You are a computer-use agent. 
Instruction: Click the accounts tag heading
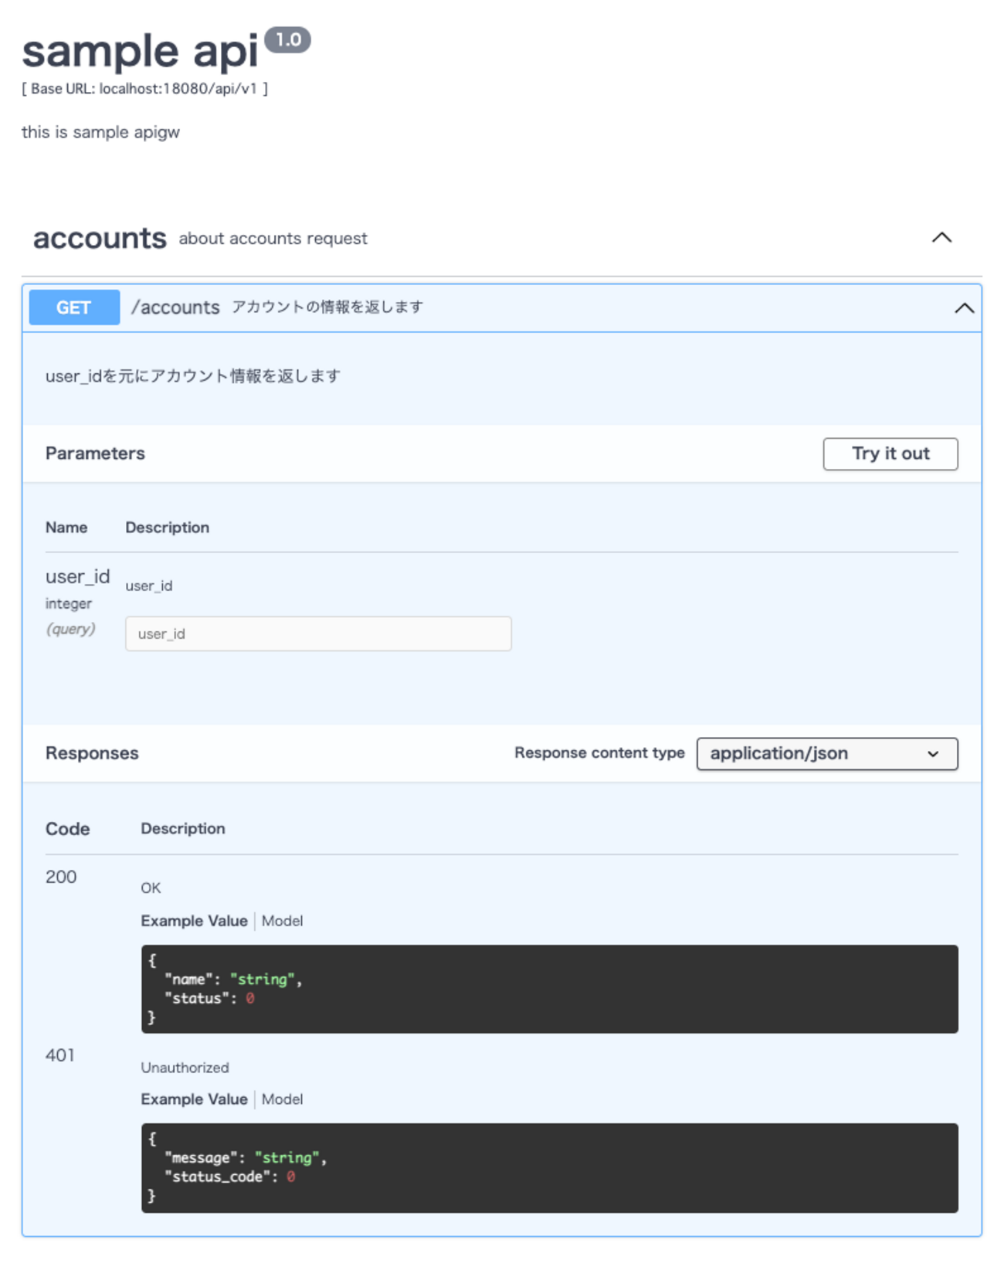[x=100, y=238]
